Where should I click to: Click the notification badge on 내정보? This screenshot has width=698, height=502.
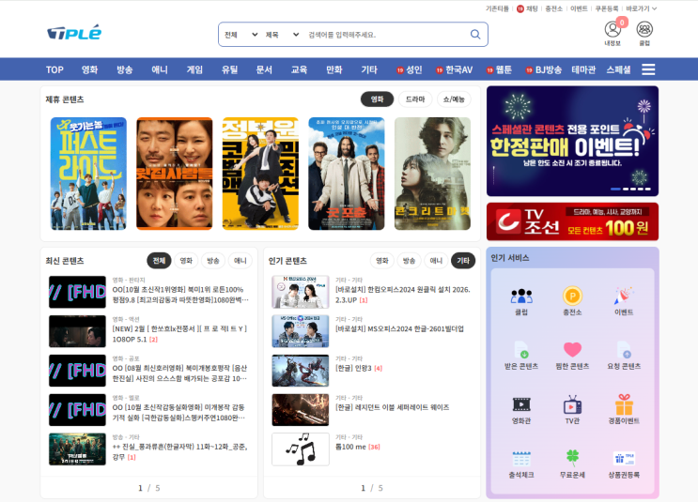click(622, 23)
